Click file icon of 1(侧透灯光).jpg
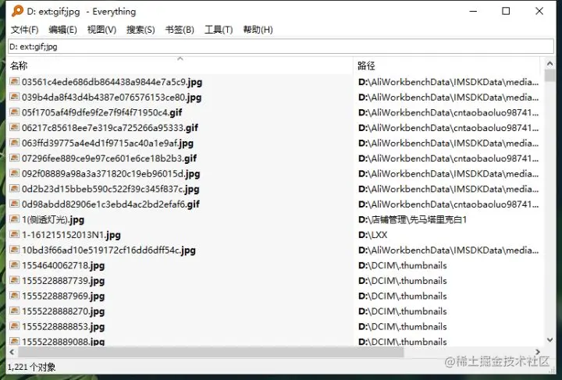Viewport: 562px width, 380px height. (14, 219)
